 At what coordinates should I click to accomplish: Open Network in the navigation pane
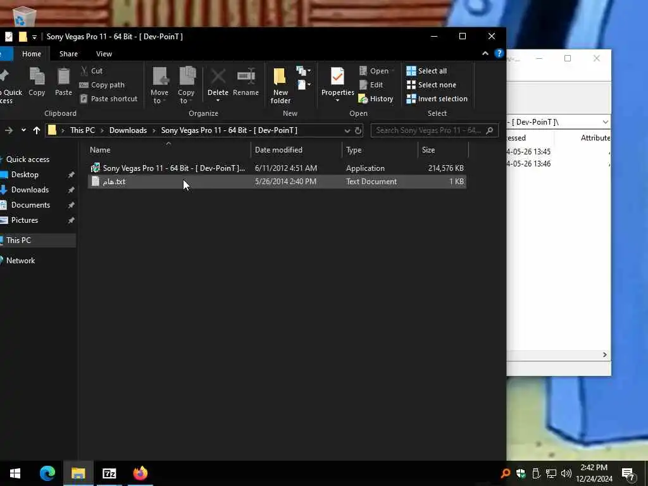coord(20,261)
